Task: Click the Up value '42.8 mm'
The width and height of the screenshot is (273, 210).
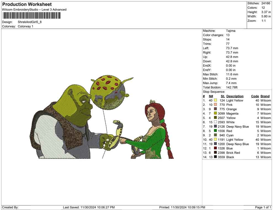Action: (x=232, y=57)
